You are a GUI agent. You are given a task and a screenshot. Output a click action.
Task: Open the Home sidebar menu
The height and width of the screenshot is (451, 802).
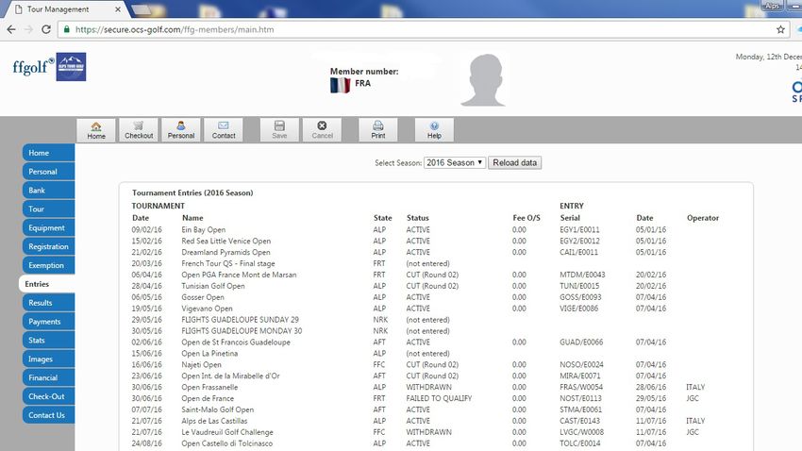48,153
